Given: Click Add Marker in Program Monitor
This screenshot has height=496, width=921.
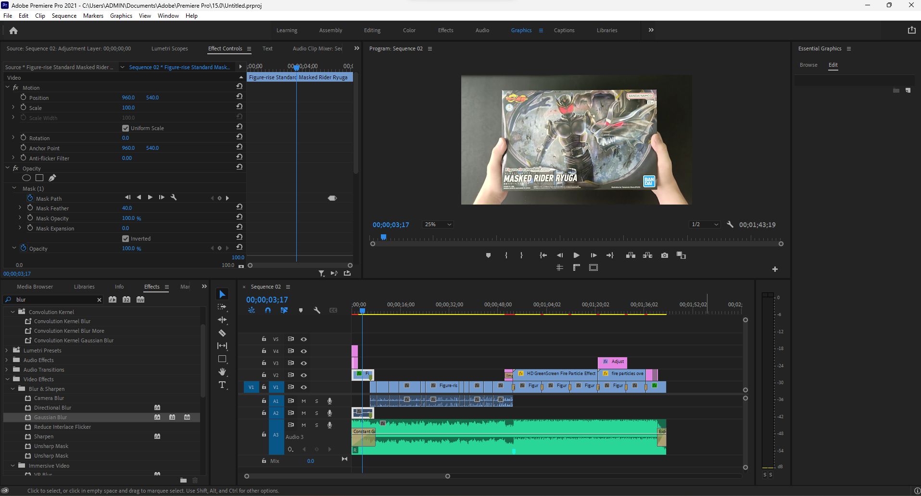Looking at the screenshot, I should coord(488,255).
